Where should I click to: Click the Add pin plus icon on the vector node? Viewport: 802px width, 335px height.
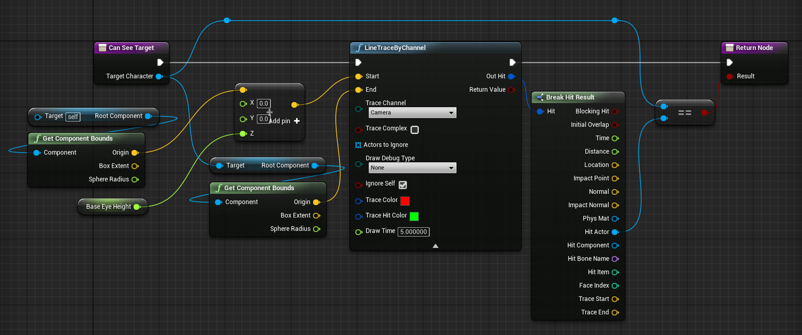pyautogui.click(x=296, y=121)
